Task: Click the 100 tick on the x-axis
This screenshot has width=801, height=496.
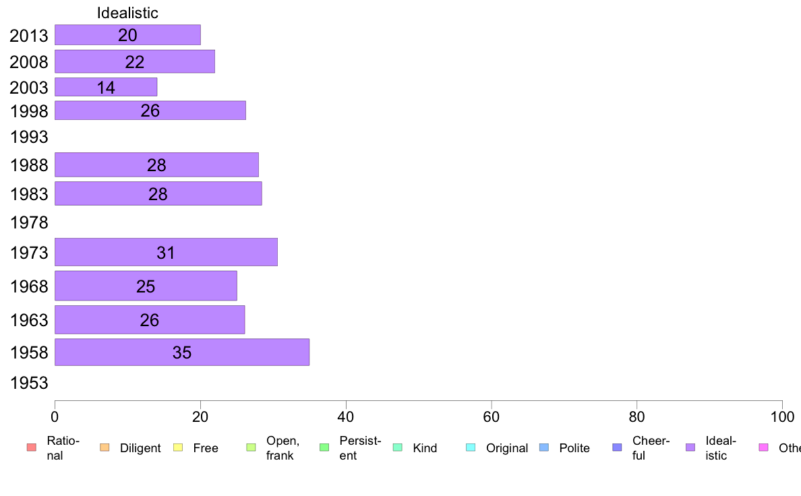Action: click(x=782, y=417)
